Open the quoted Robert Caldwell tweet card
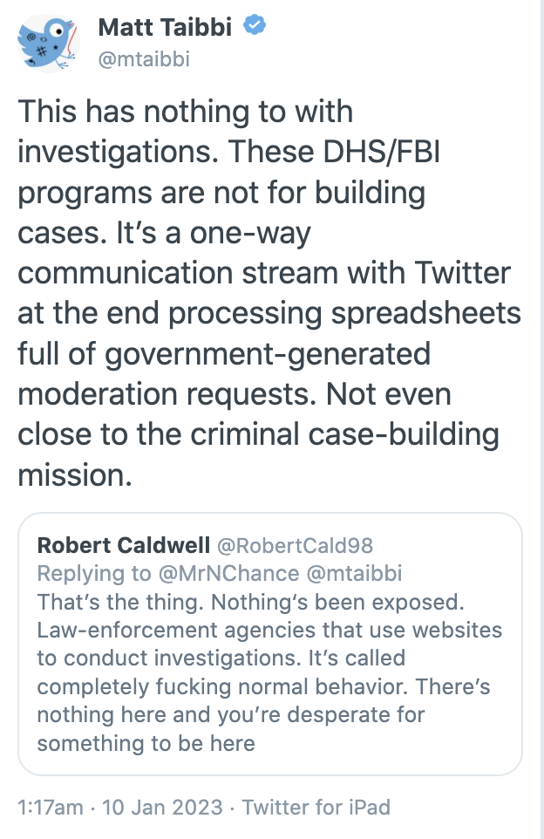 (x=270, y=644)
